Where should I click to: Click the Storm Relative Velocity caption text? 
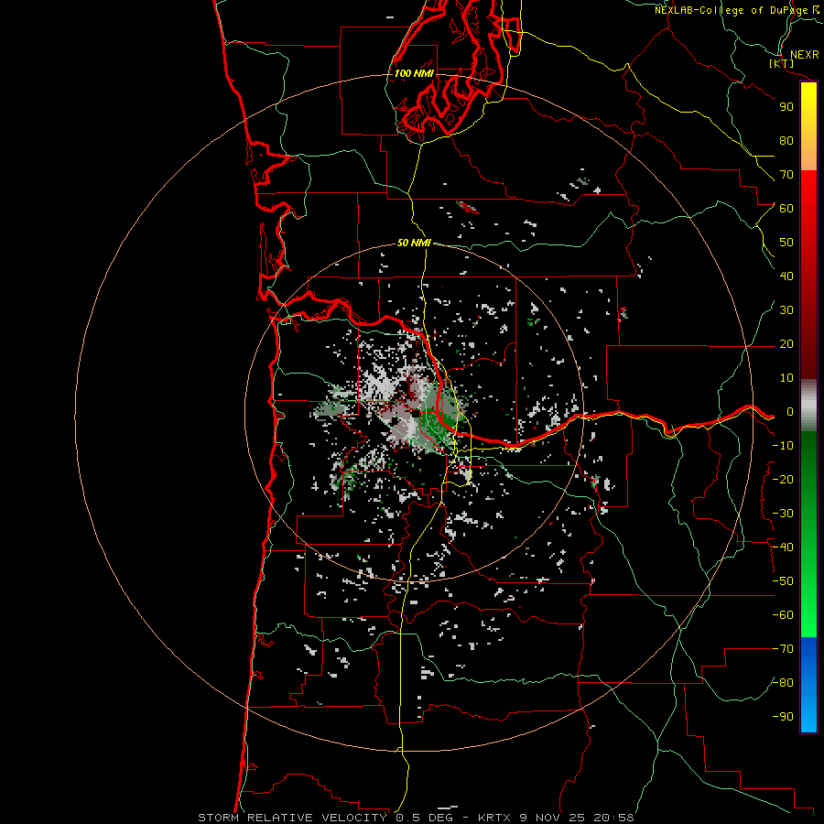(x=415, y=818)
